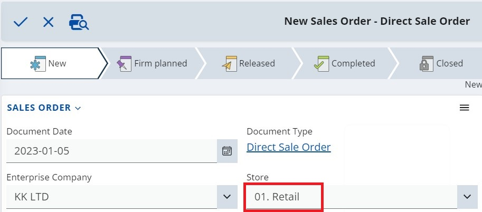482x212 pixels.
Task: Set order state to Released
Action: point(249,63)
